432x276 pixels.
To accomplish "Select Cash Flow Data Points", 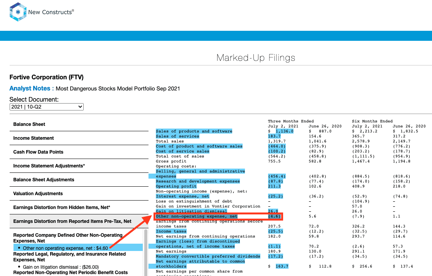I will tap(79, 152).
